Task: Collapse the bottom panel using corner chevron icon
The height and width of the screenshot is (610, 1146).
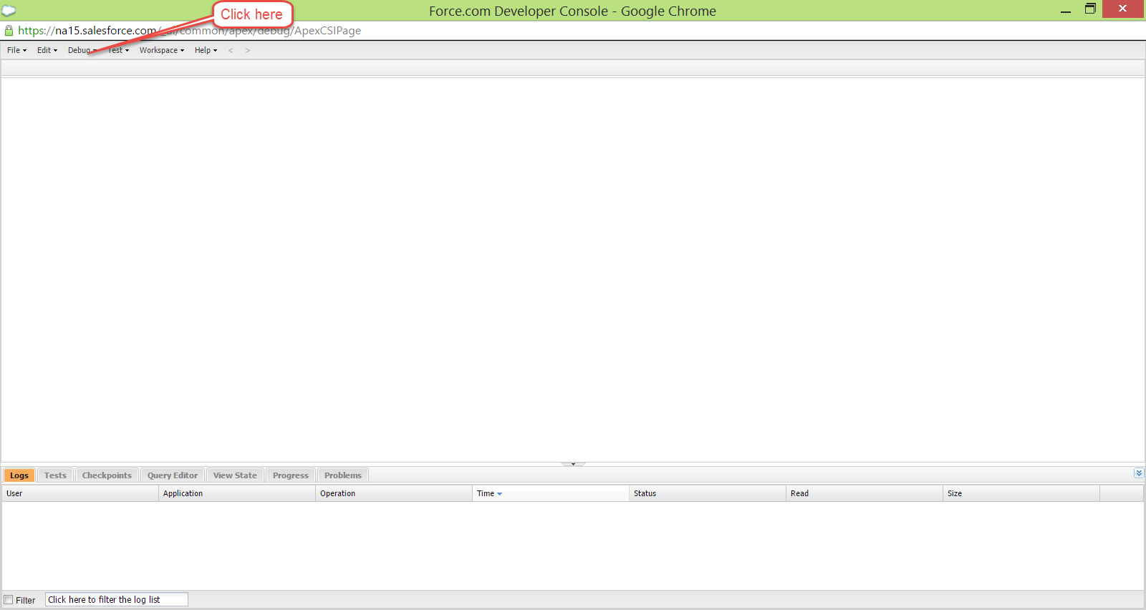Action: pyautogui.click(x=1139, y=473)
